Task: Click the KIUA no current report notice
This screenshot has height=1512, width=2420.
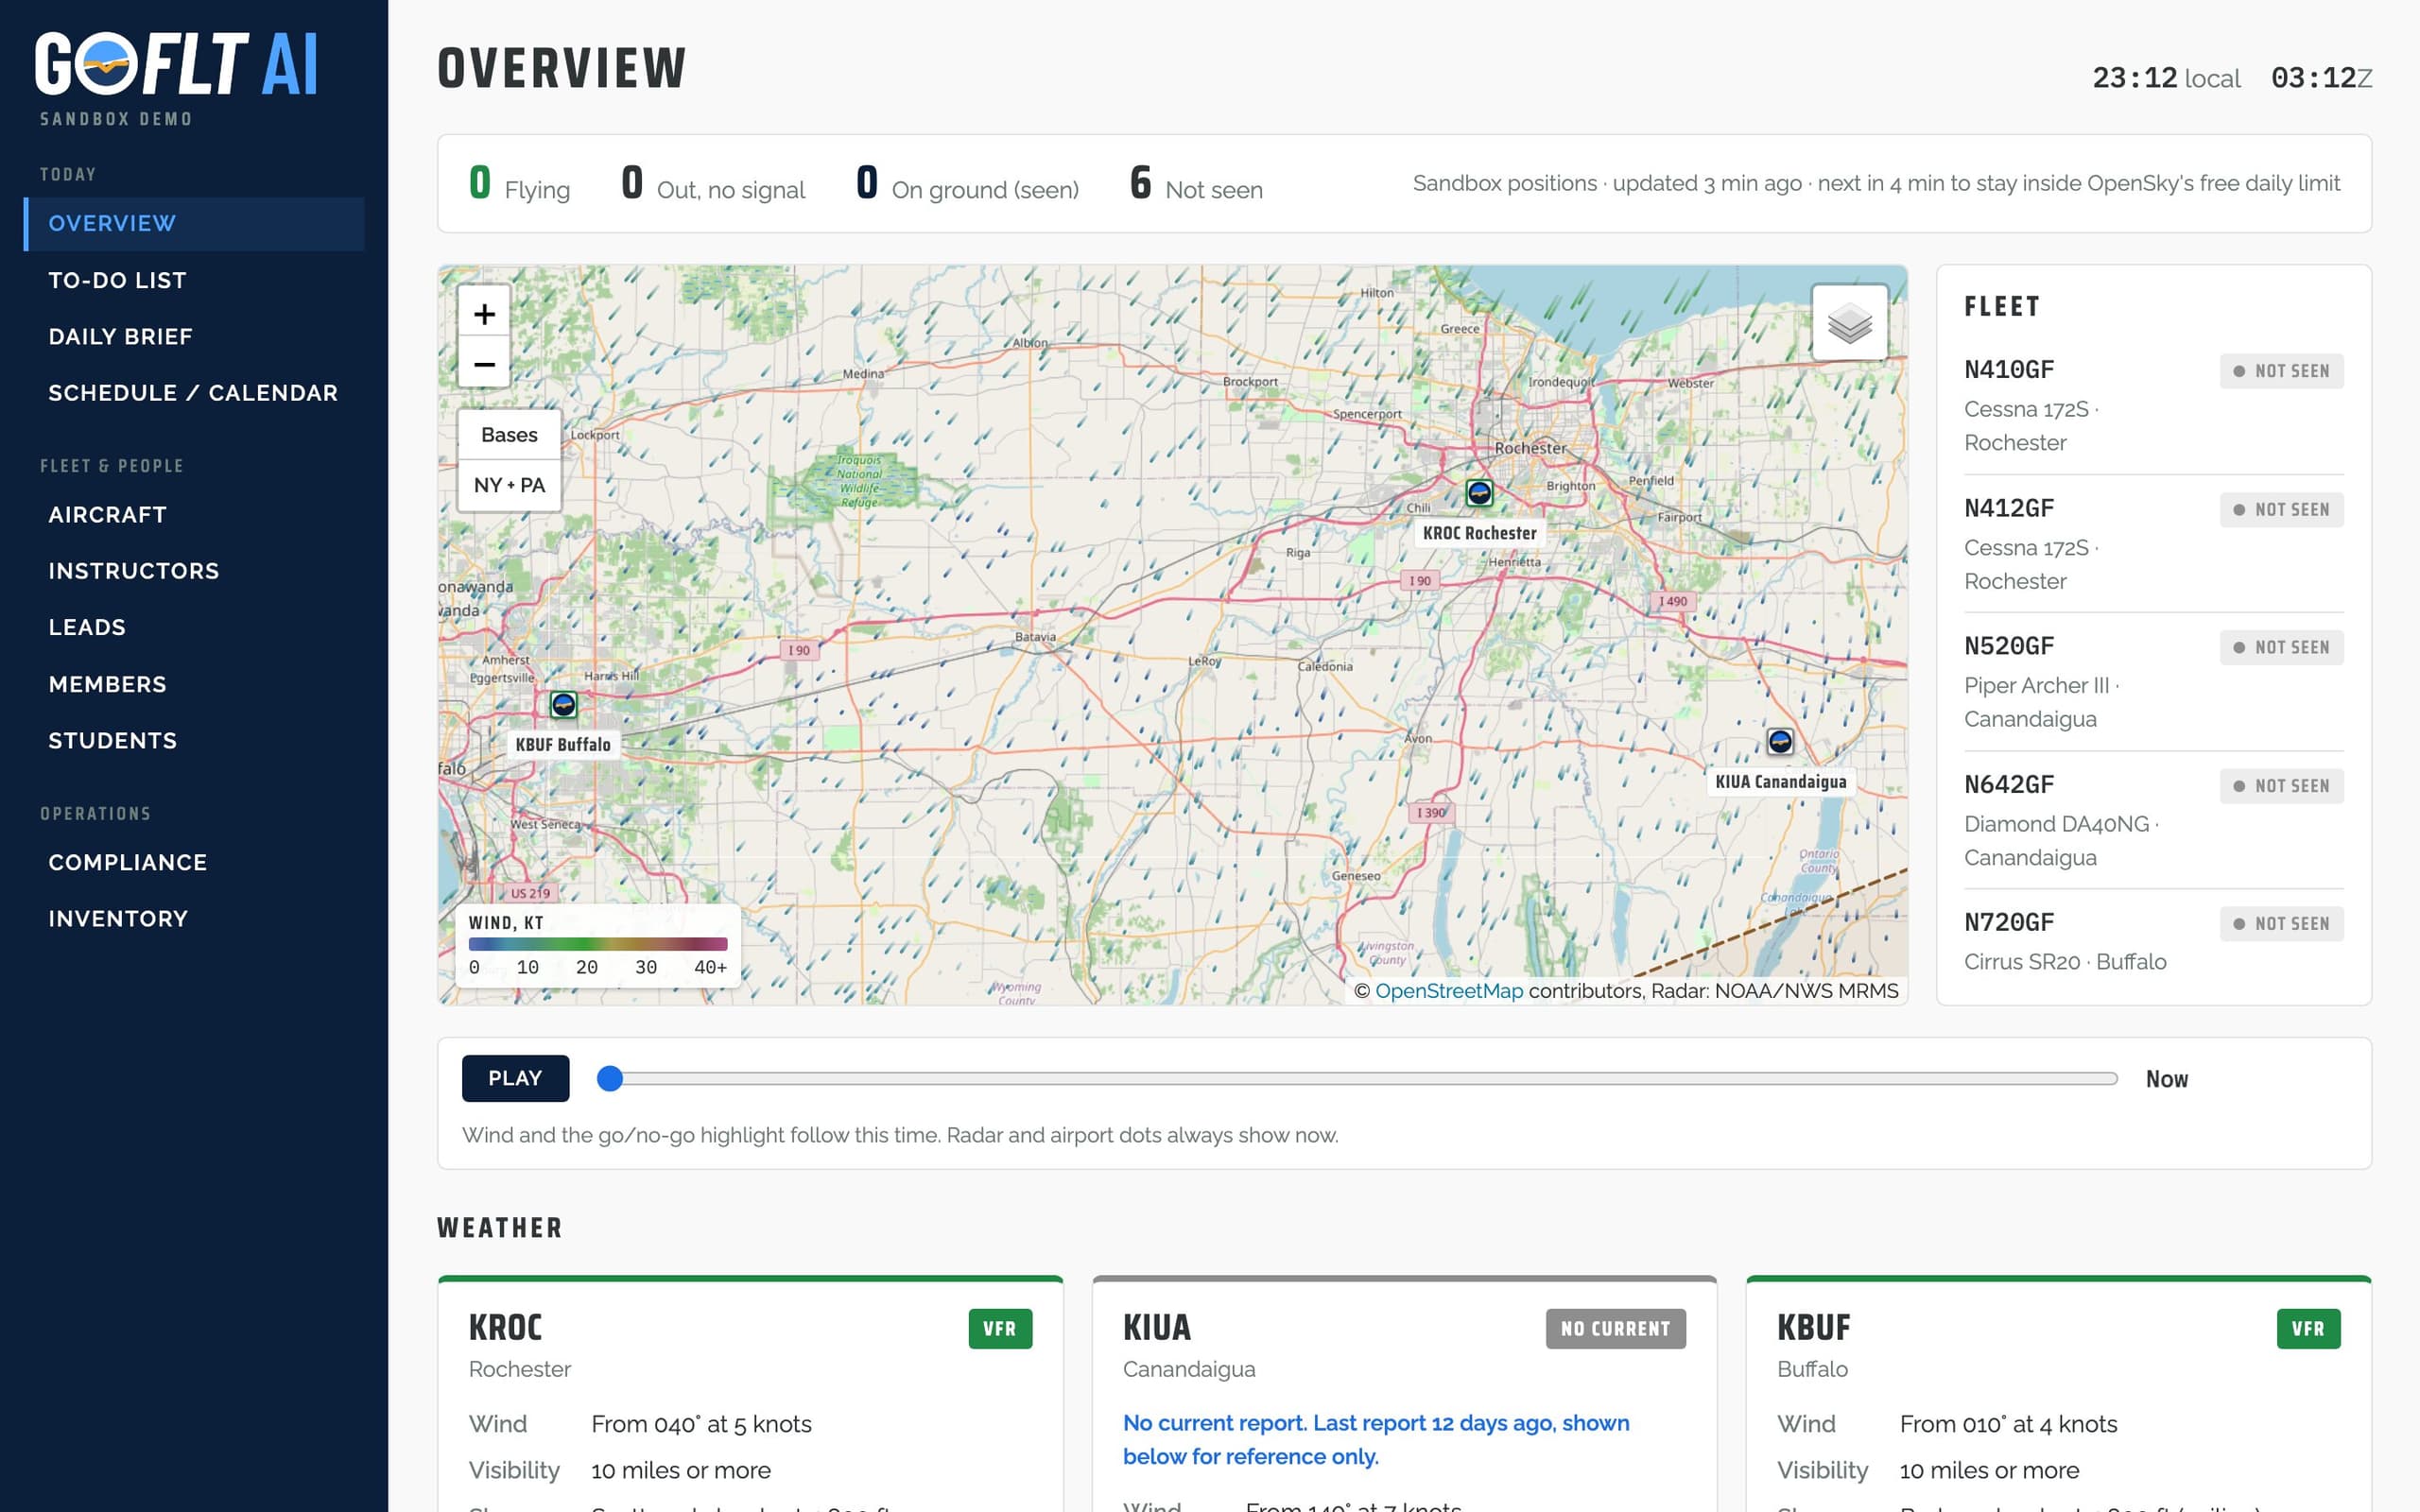Action: (x=1376, y=1439)
